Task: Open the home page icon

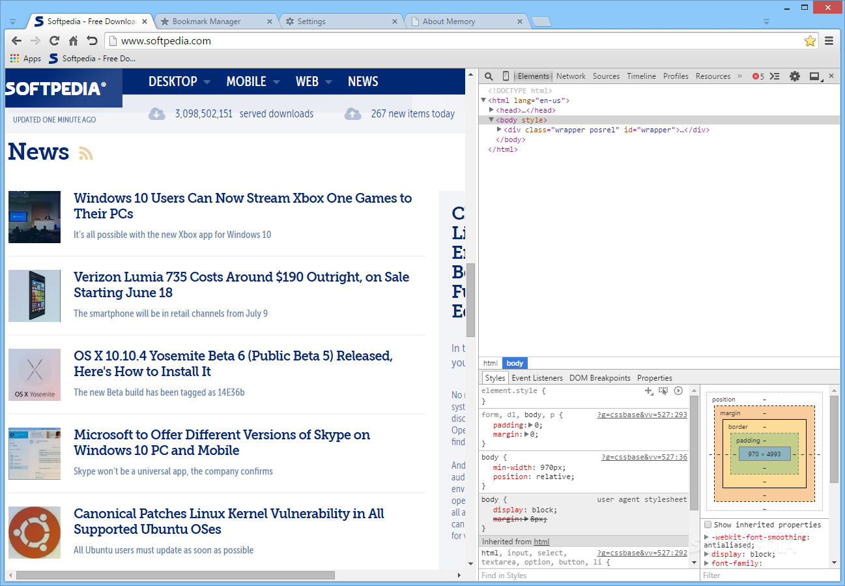Action: coord(74,40)
